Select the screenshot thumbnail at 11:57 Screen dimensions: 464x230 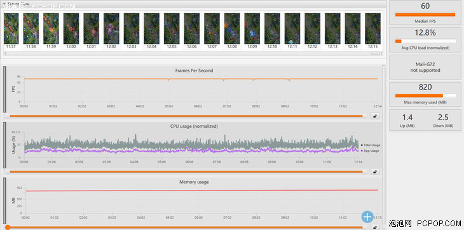pyautogui.click(x=11, y=29)
